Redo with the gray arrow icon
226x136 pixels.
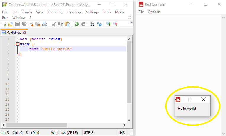coord(83,24)
